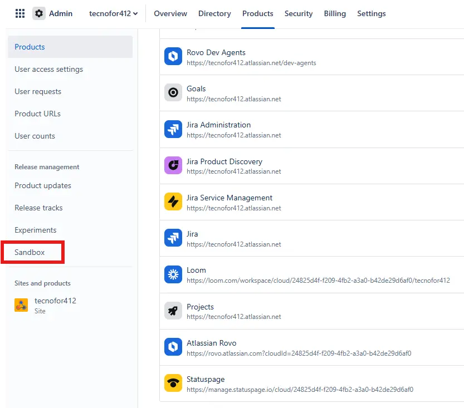The height and width of the screenshot is (408, 464).
Task: Open the URL under Jira Service Management
Action: point(234,208)
